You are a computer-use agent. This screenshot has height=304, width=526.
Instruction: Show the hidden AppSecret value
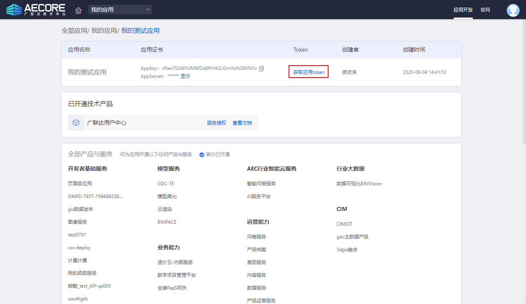185,76
